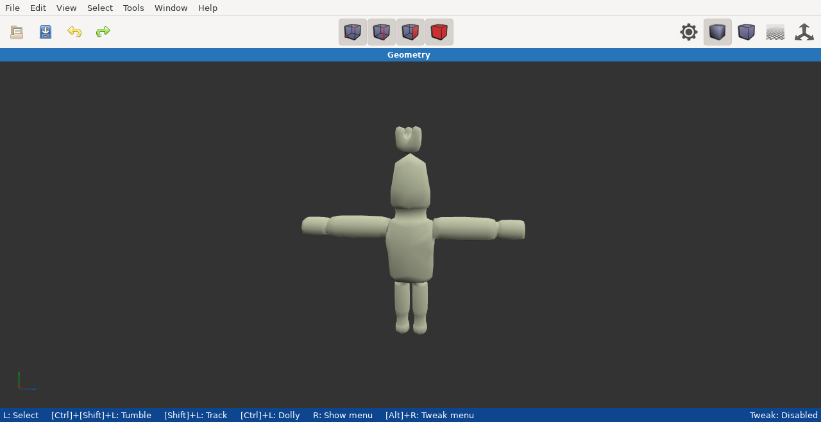Expand the View menu
821x422 pixels.
click(x=66, y=8)
